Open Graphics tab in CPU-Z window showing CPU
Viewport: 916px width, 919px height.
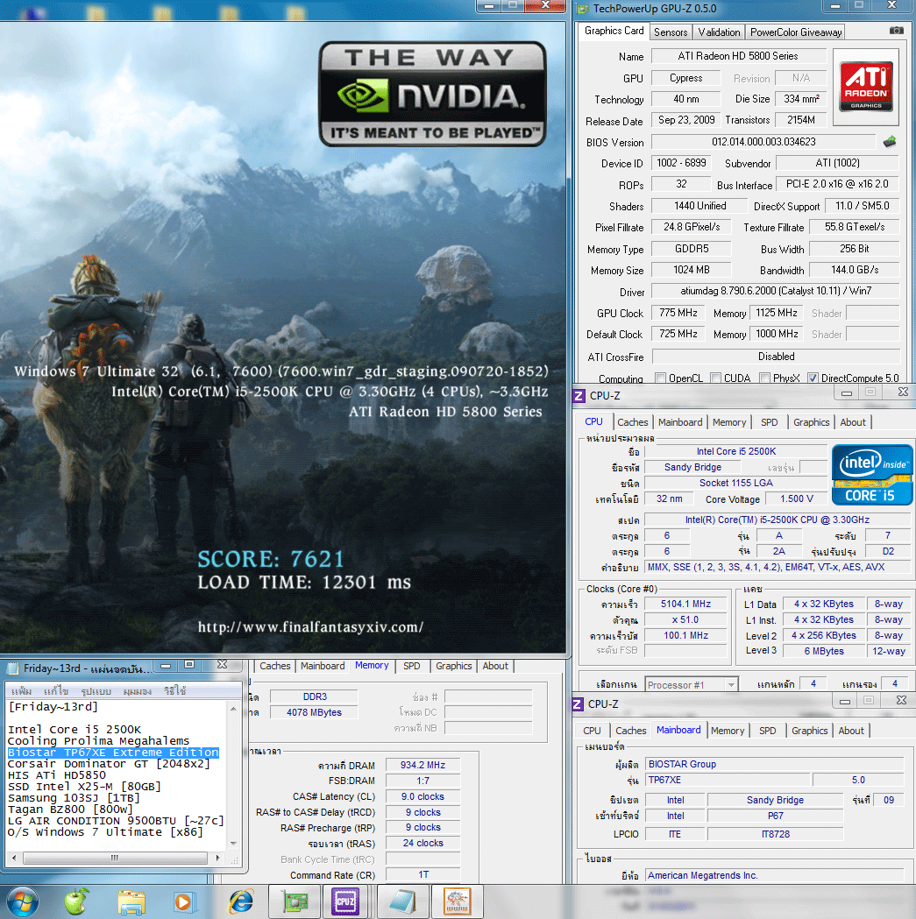(x=811, y=422)
